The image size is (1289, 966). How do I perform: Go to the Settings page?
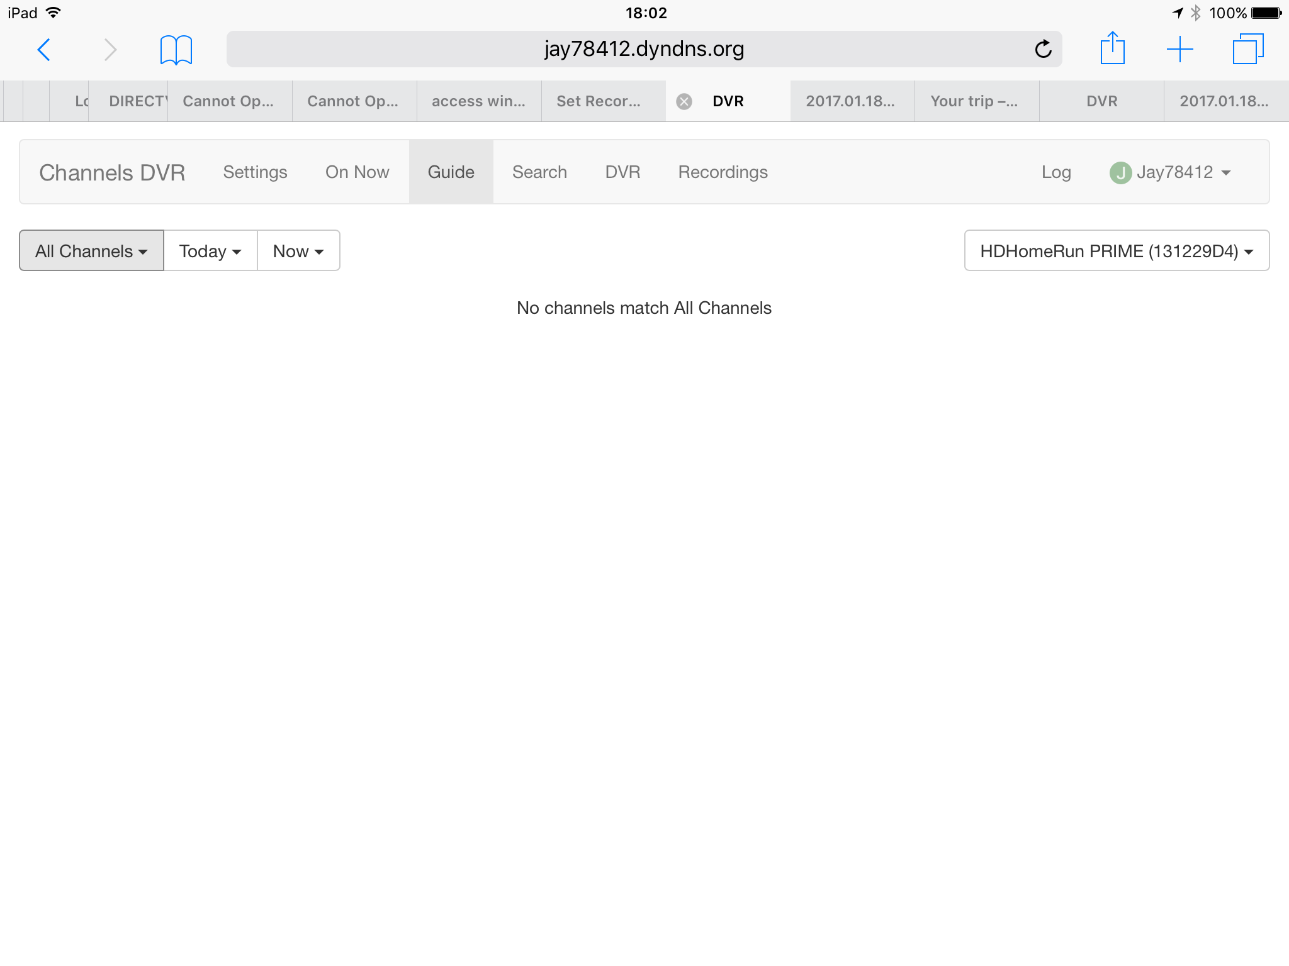[255, 172]
